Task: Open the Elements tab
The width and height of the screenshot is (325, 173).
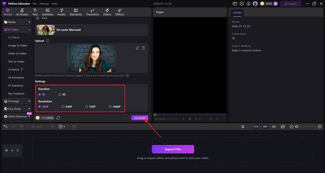Action: pos(76,12)
